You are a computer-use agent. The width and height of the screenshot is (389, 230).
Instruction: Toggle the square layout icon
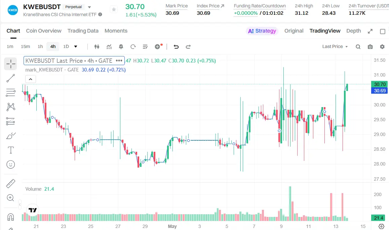383,31
